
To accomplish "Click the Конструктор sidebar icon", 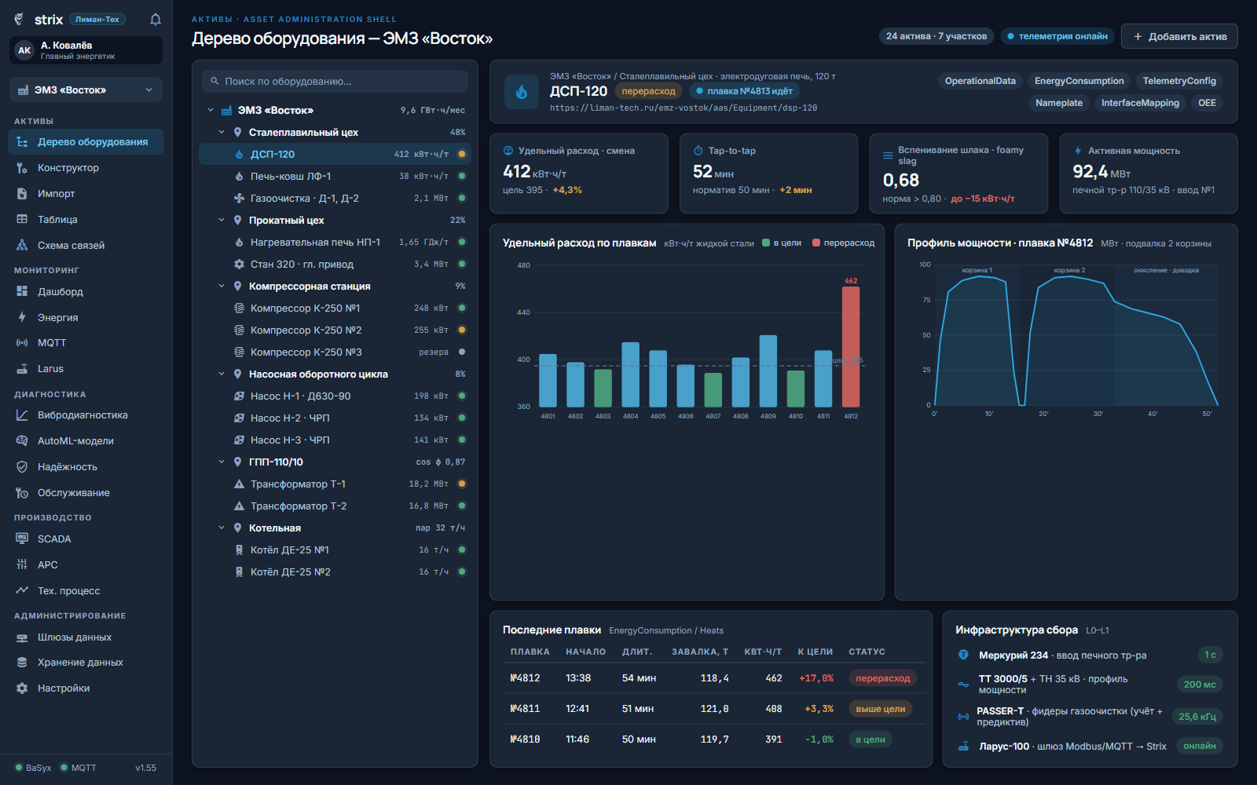I will 22,168.
